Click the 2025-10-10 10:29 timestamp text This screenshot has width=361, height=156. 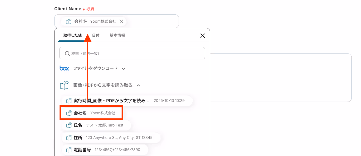169,101
